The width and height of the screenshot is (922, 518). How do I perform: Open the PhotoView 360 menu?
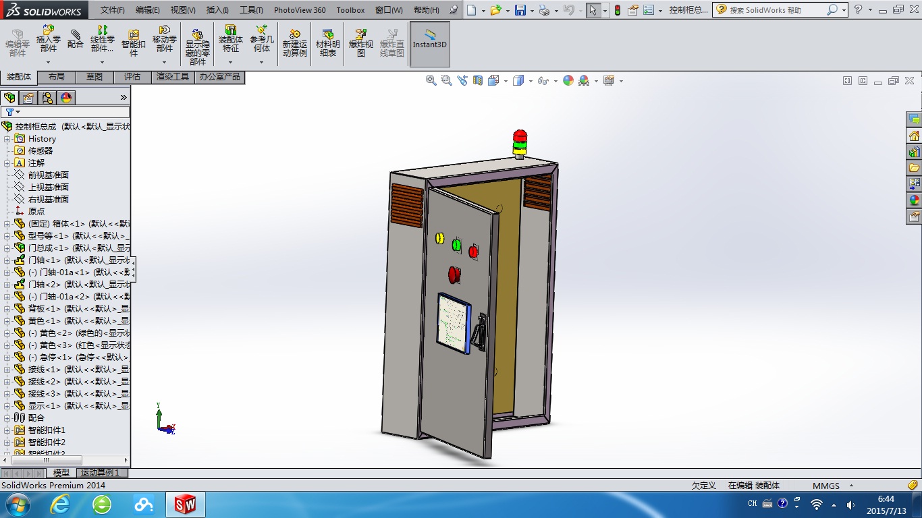tap(300, 10)
